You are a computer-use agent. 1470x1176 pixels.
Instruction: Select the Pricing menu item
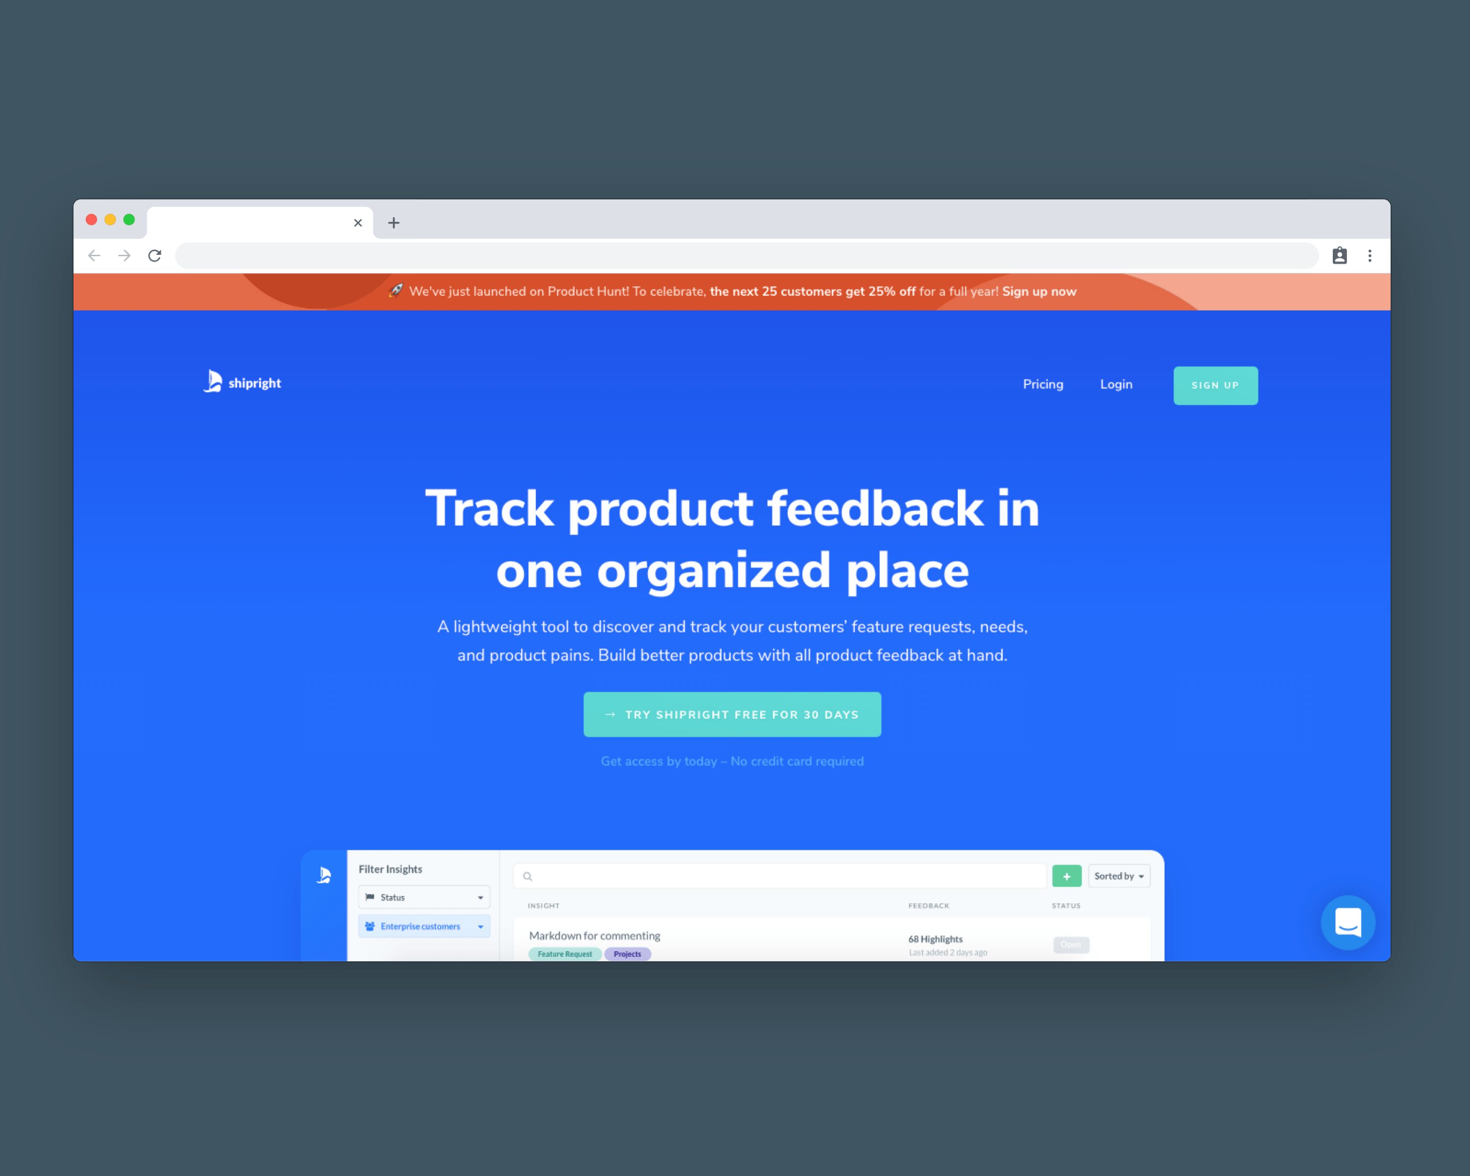1043,384
